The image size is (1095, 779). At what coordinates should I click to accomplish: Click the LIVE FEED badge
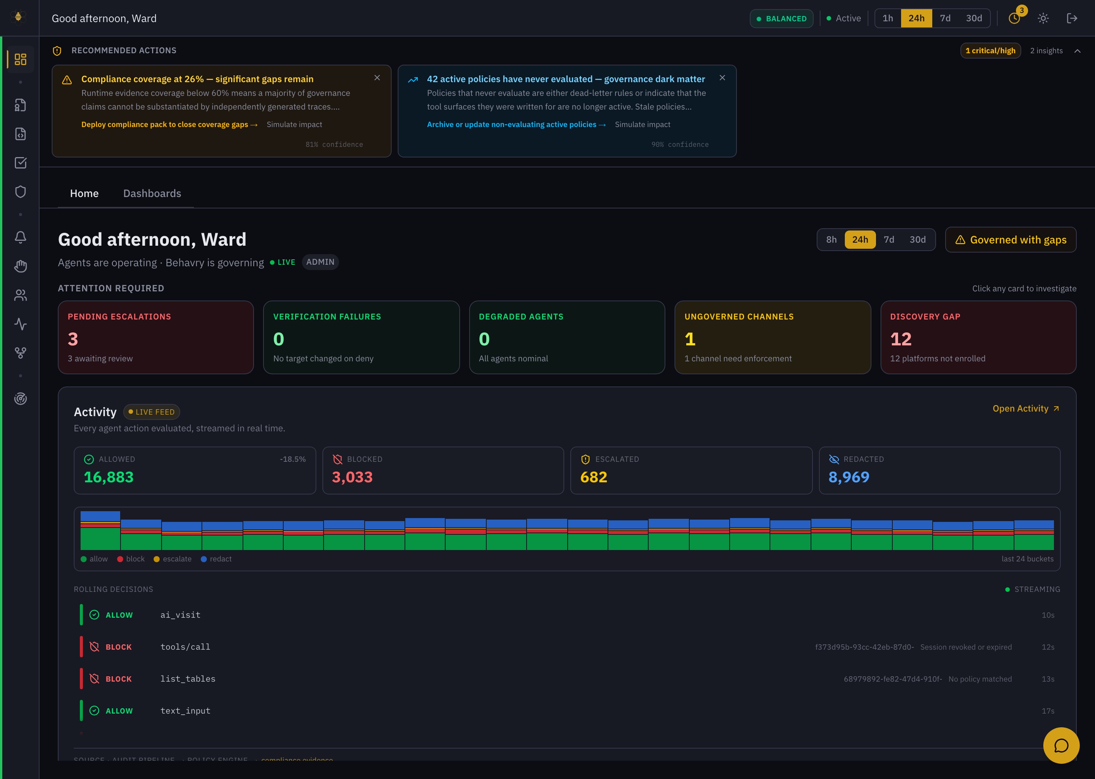coord(151,412)
